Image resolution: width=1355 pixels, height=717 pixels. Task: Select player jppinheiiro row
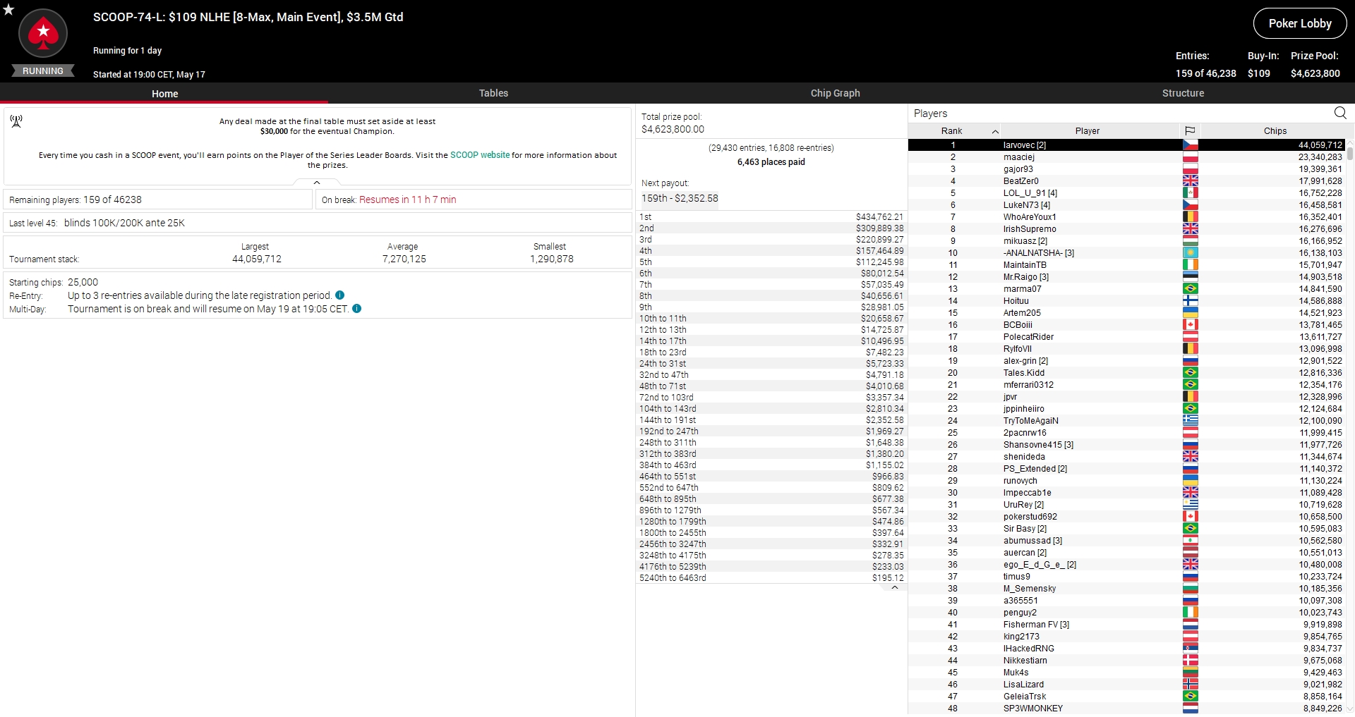point(1128,409)
